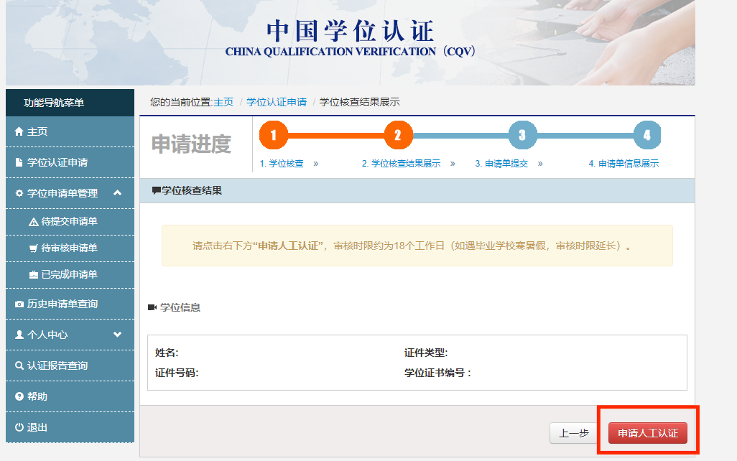Image resolution: width=737 pixels, height=461 pixels.
Task: Follow the 主页 breadcrumb link
Action: tap(223, 102)
